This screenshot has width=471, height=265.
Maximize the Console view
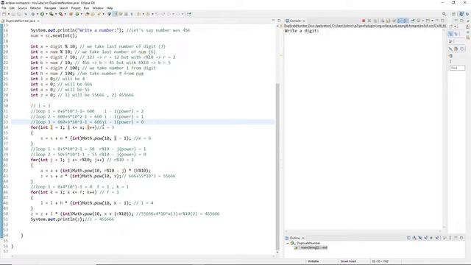[x=442, y=21]
